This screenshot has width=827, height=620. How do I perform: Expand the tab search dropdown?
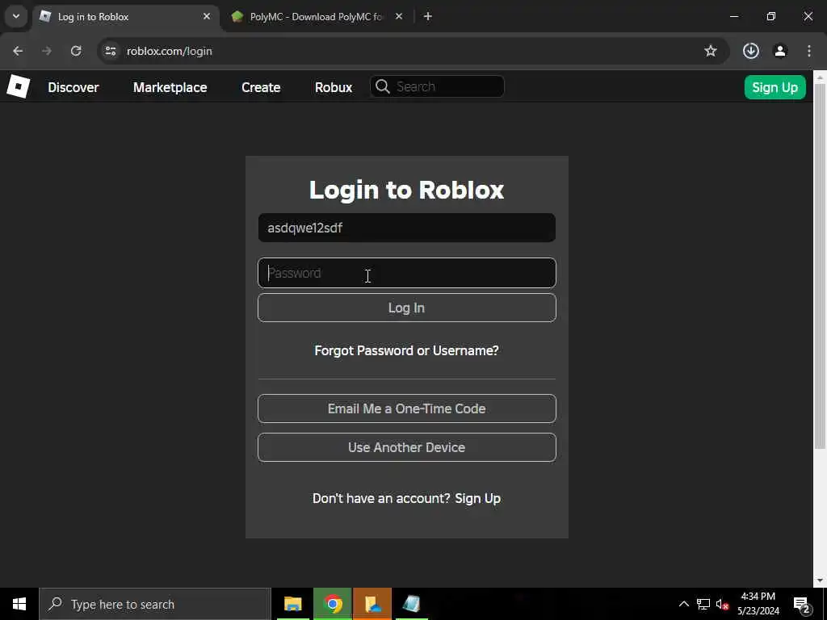[16, 16]
